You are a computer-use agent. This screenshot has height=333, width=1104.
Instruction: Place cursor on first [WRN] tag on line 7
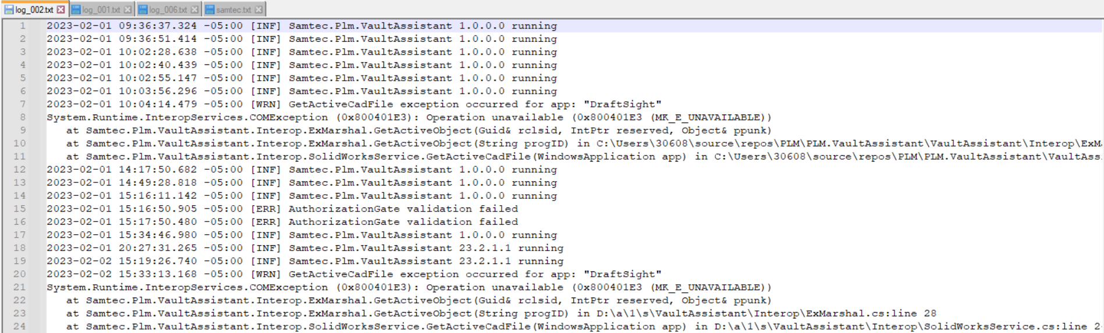coord(265,105)
